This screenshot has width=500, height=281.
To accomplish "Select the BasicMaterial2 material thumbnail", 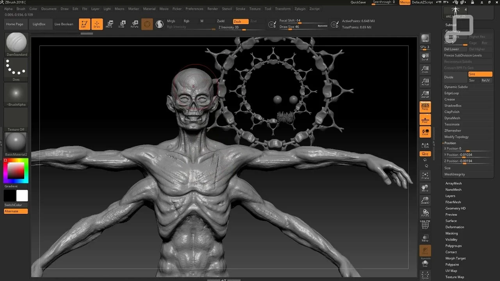I will click(x=16, y=142).
